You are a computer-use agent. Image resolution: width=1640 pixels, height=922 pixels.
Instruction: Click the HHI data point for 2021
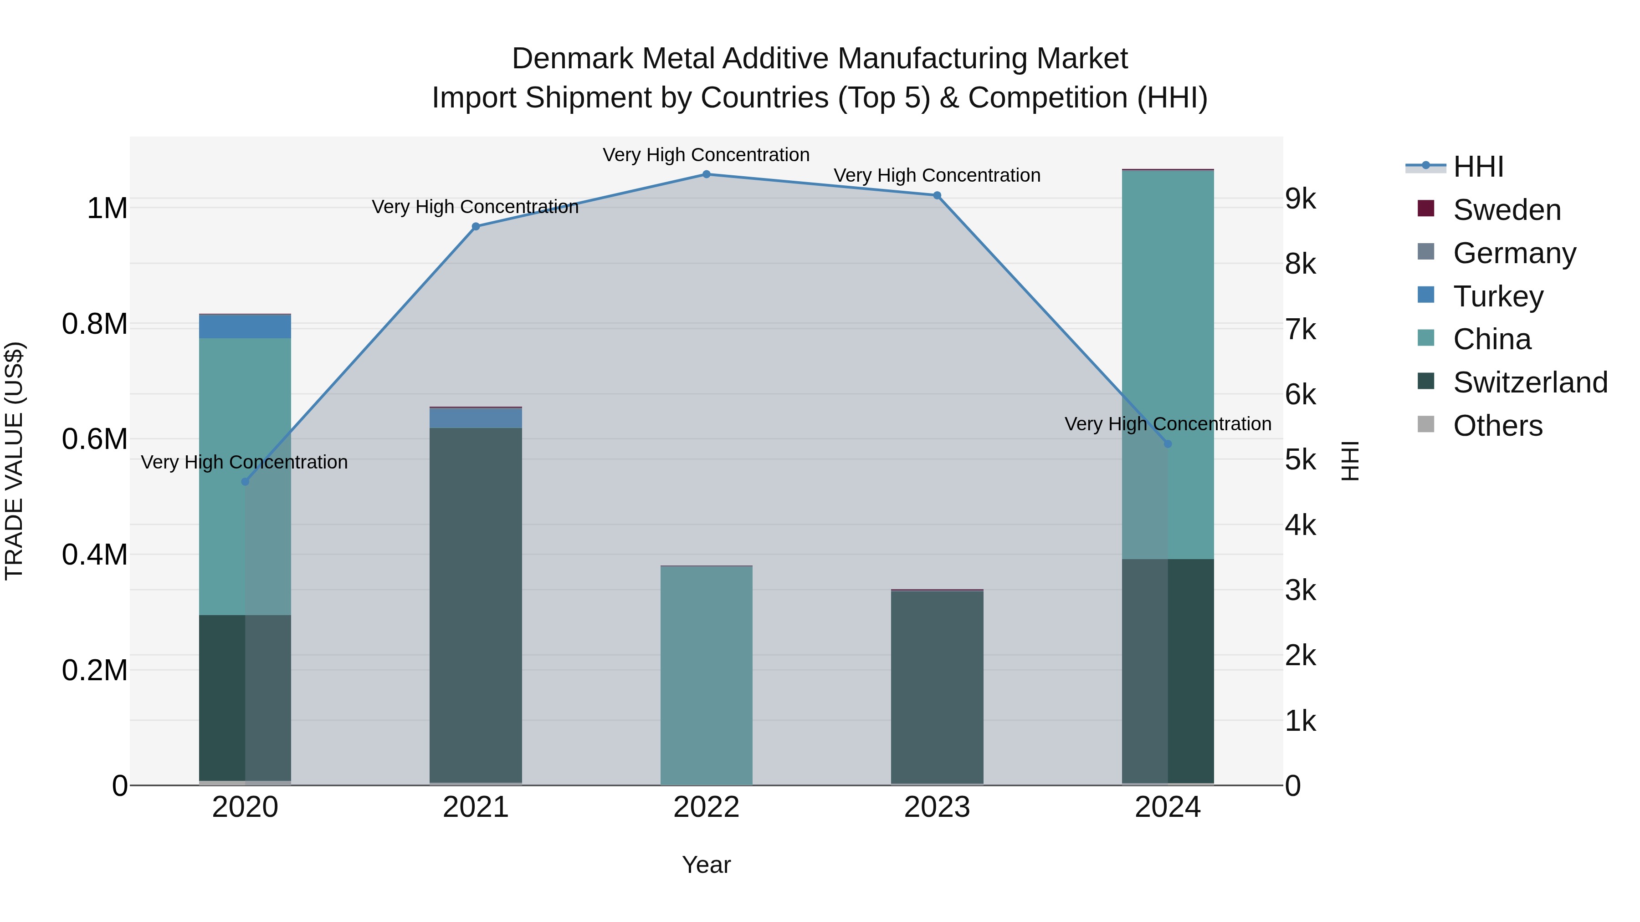point(476,227)
